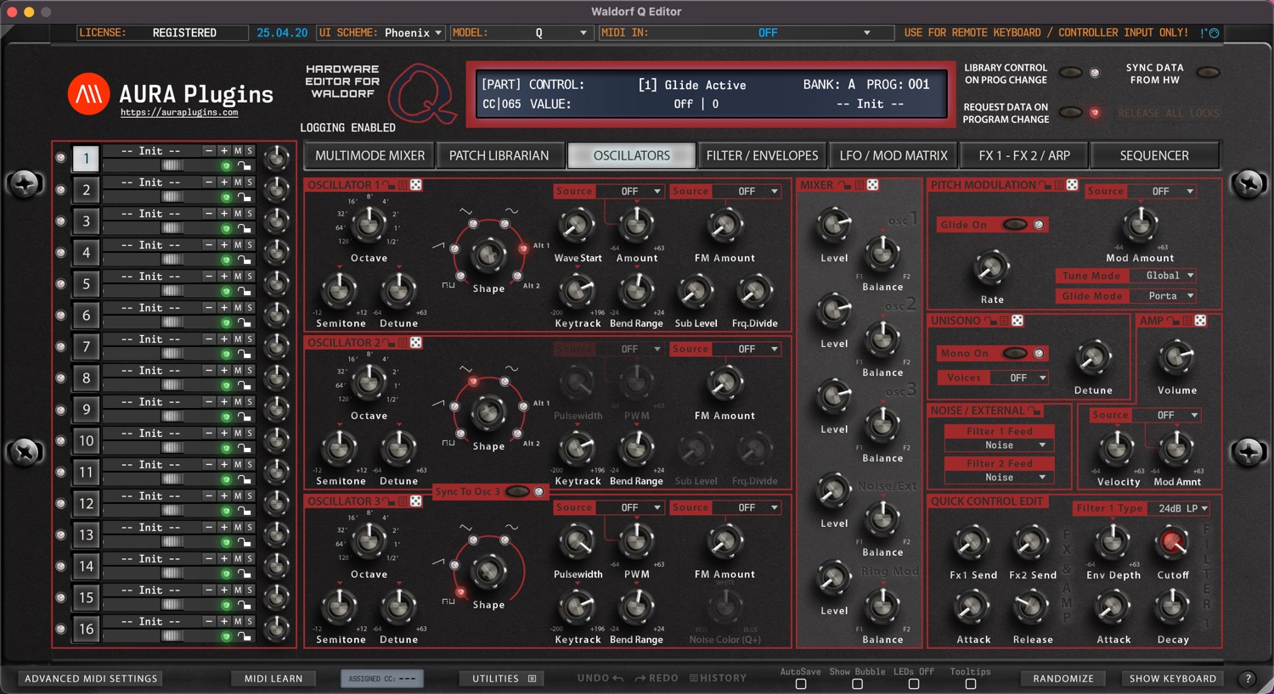Enable the AutoSave checkbox
The width and height of the screenshot is (1274, 694).
(x=801, y=684)
